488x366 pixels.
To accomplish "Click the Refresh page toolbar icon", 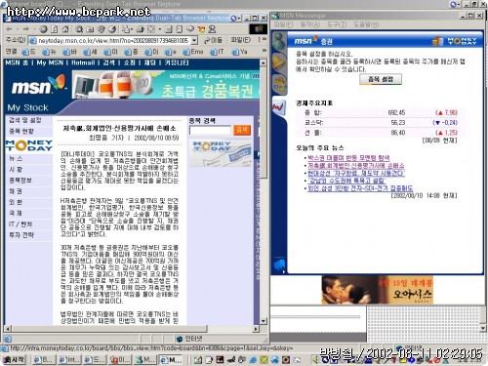I will [x=55, y=29].
